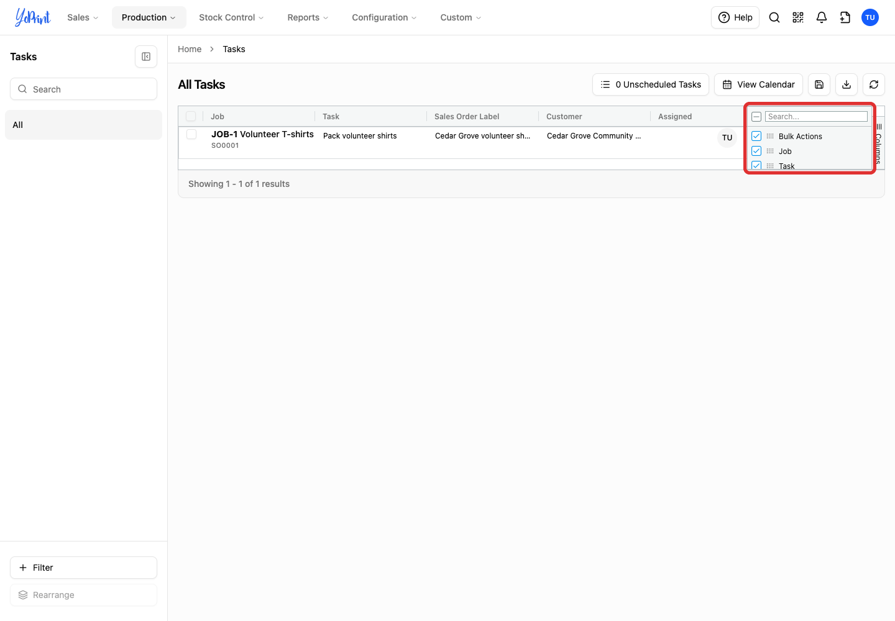Toggle the vertical Columns side tab
Viewport: 895px width, 621px height.
879,143
